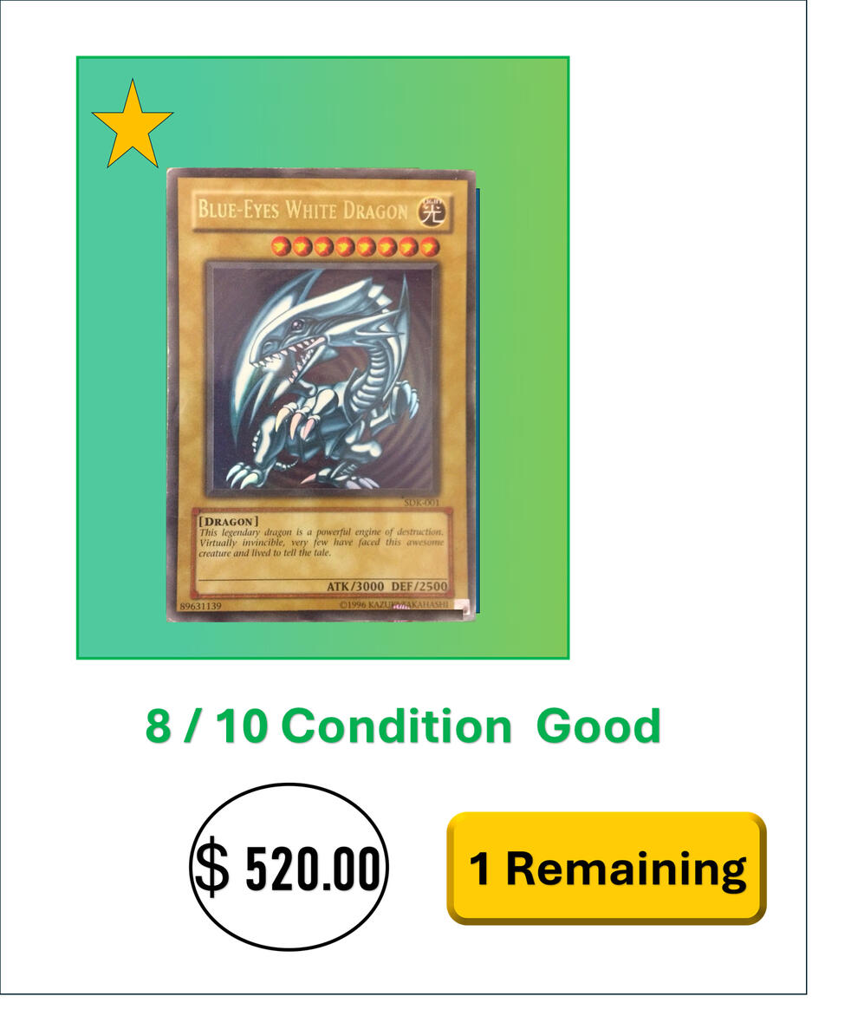Select the 1 Remaining yellow button
Viewport: 851px width, 1009px height.
coord(607,868)
